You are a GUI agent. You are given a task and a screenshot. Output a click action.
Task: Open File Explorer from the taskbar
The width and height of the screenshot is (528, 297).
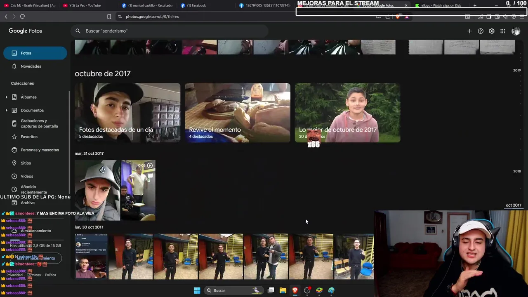pos(283,290)
